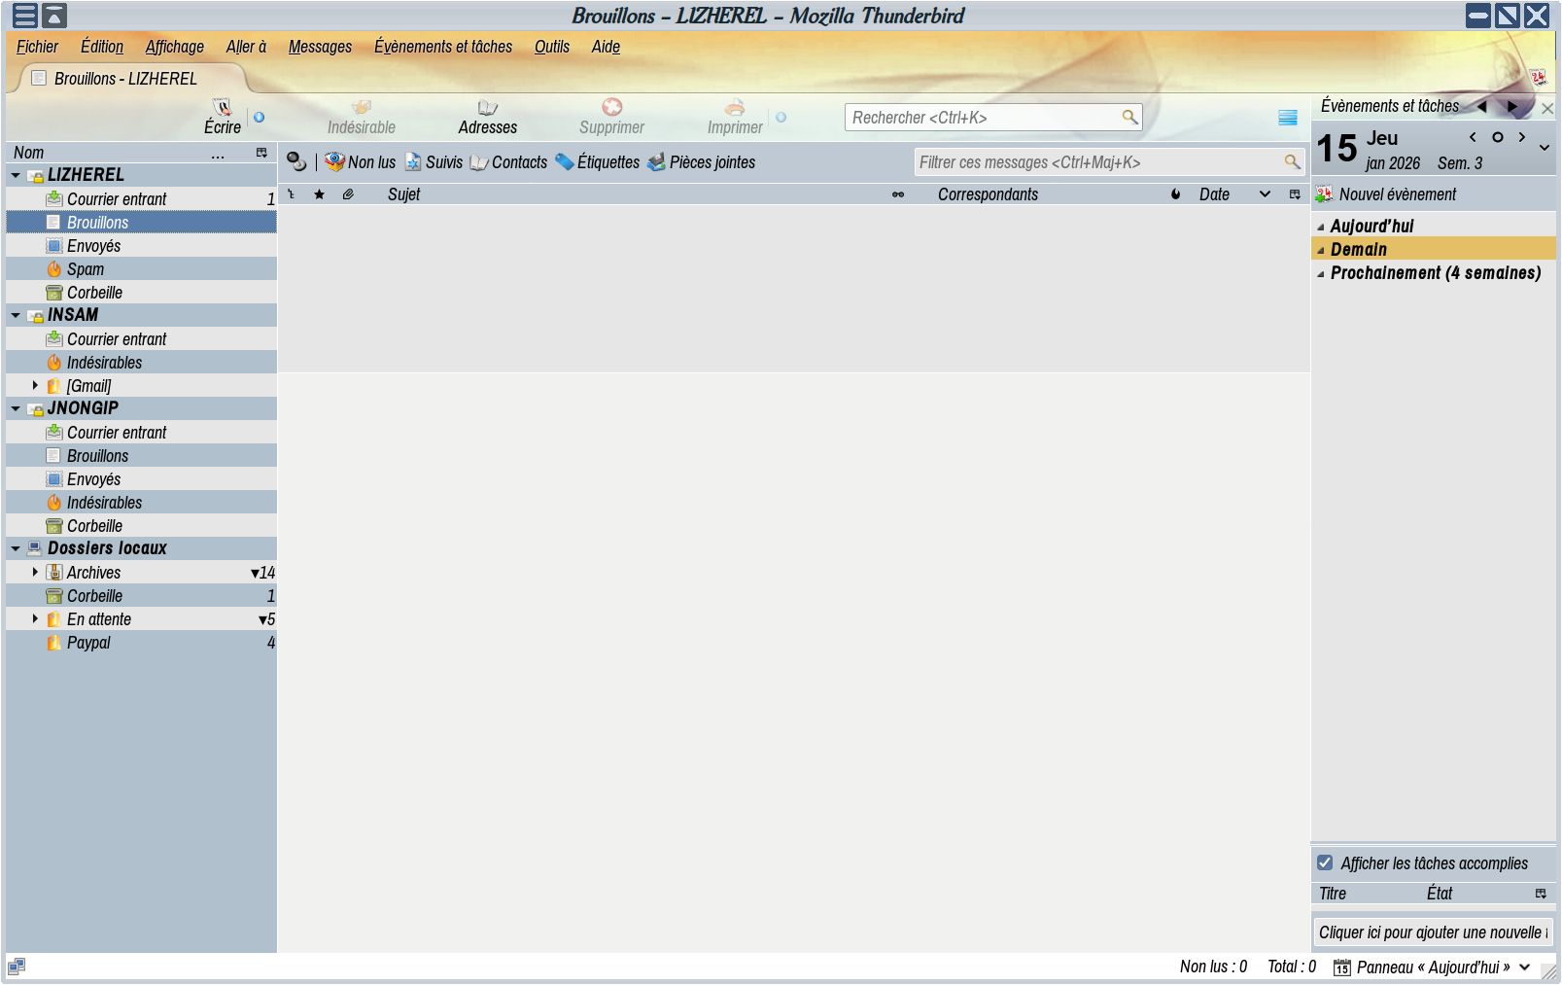Toggle Afficher les tâches accomplies checkbox

(x=1325, y=862)
